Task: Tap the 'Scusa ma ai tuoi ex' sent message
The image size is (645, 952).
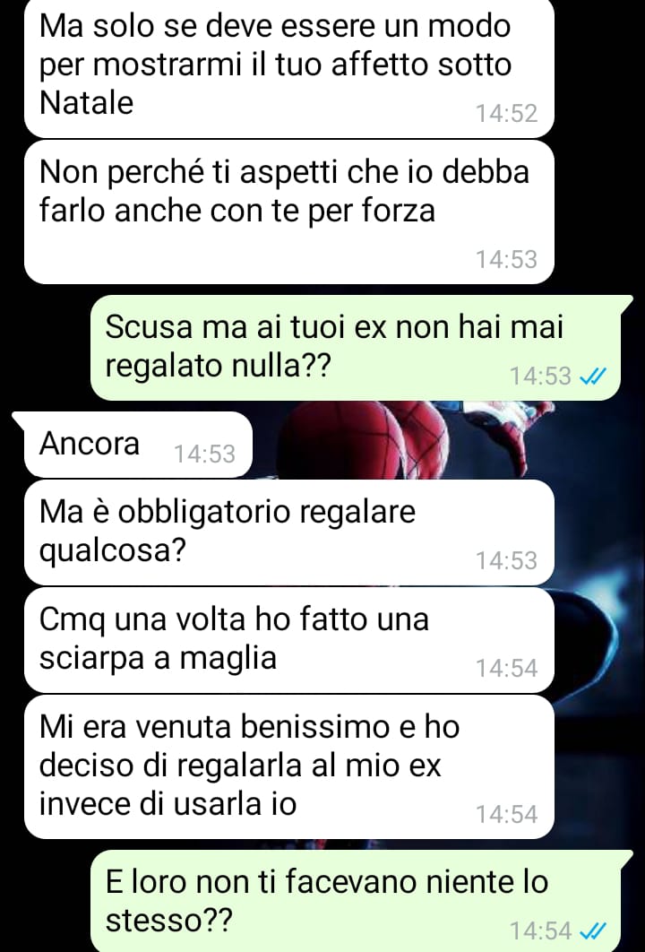Action: point(356,347)
